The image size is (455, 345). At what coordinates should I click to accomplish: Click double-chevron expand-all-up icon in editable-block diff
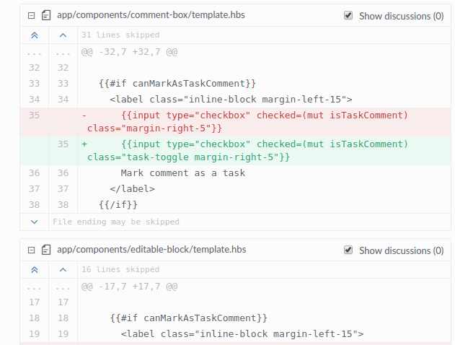(x=34, y=269)
